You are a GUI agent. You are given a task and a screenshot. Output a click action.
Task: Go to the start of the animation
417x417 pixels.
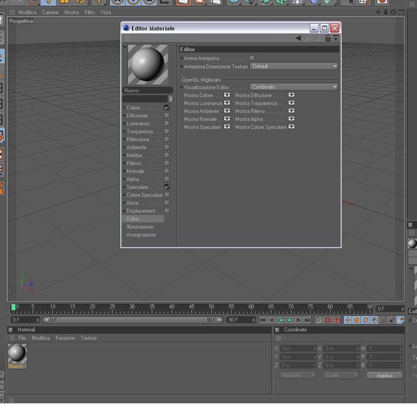coord(263,320)
